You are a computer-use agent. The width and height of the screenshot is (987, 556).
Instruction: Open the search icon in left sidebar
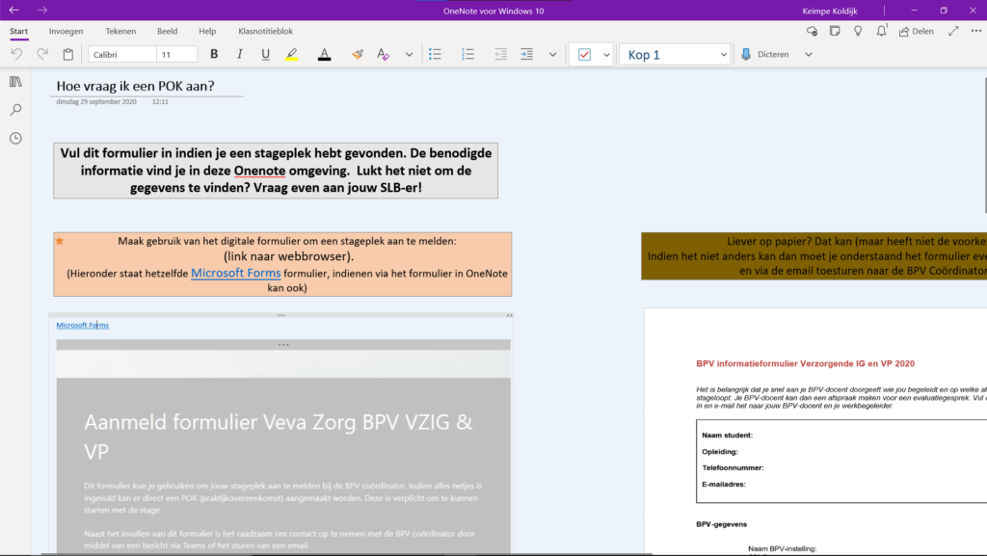click(16, 110)
